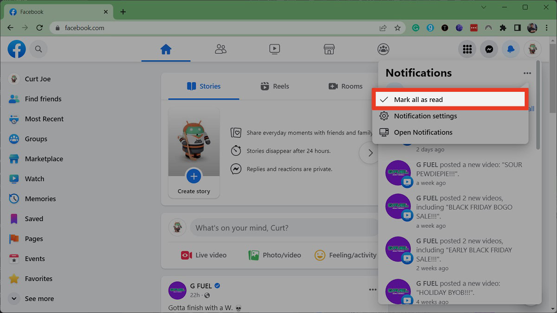Go to Friends icon in top navigation
The image size is (557, 313).
(x=220, y=49)
